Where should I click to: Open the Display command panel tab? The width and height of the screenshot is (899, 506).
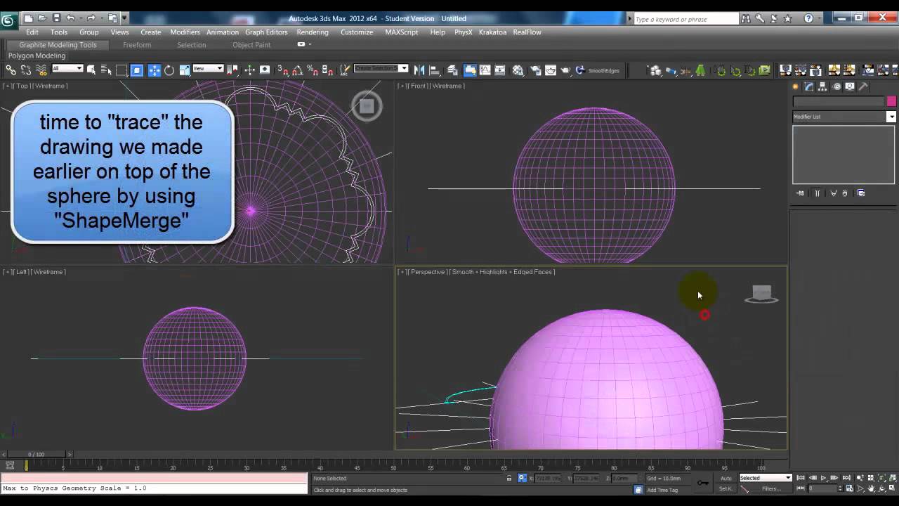click(850, 86)
